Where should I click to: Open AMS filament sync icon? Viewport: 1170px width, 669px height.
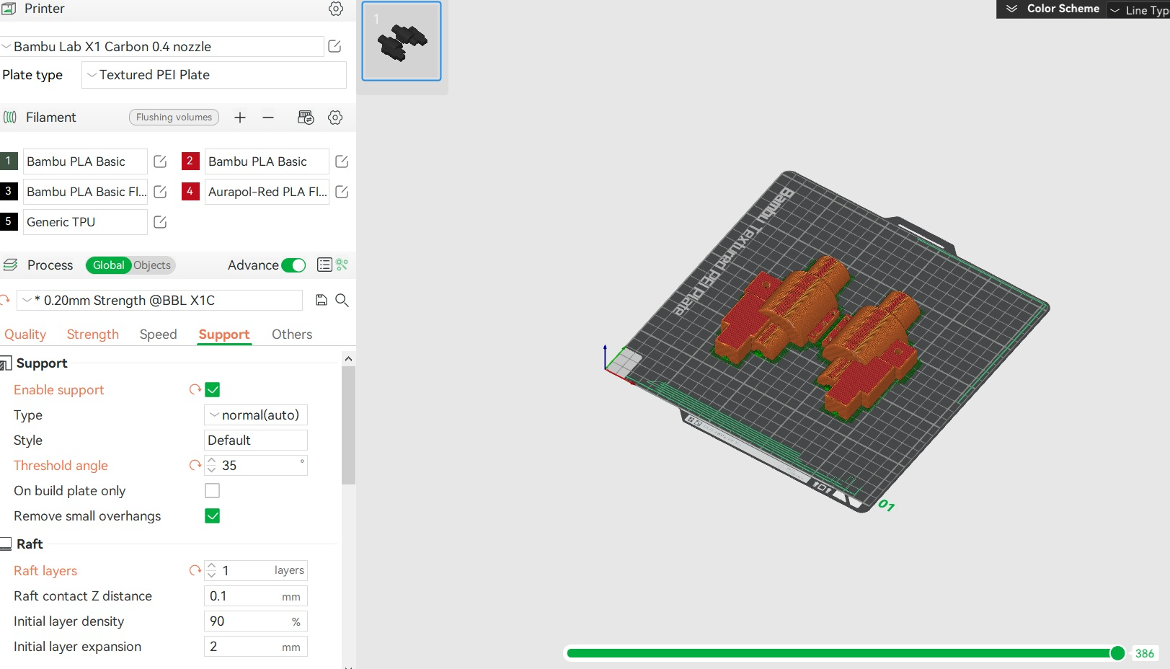[x=306, y=118]
